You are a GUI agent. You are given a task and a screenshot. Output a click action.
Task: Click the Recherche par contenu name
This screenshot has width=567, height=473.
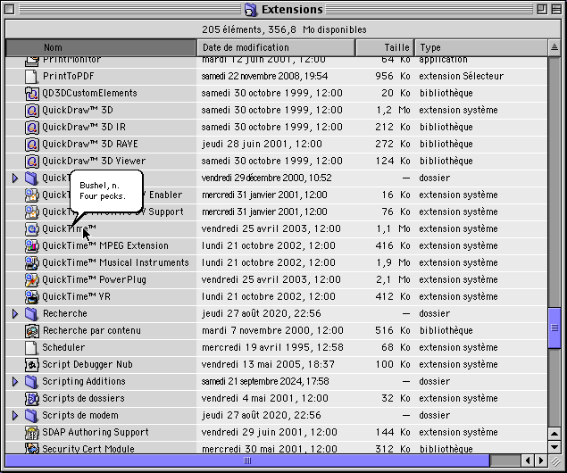(x=92, y=330)
